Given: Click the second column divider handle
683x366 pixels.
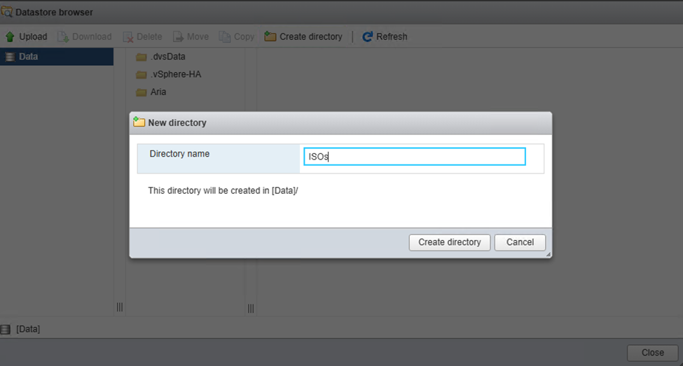Looking at the screenshot, I should [x=251, y=307].
